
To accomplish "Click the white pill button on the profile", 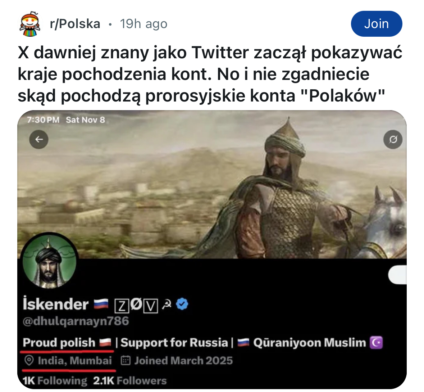I will [397, 275].
